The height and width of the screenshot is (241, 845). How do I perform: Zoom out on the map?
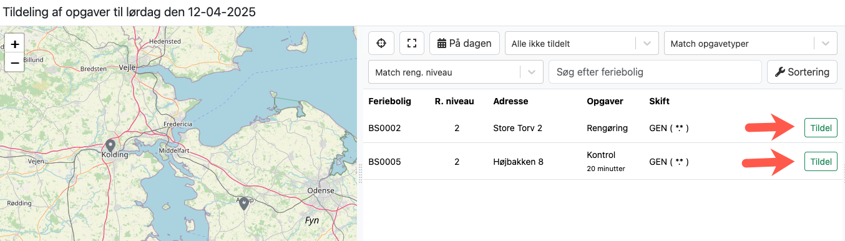pyautogui.click(x=15, y=62)
